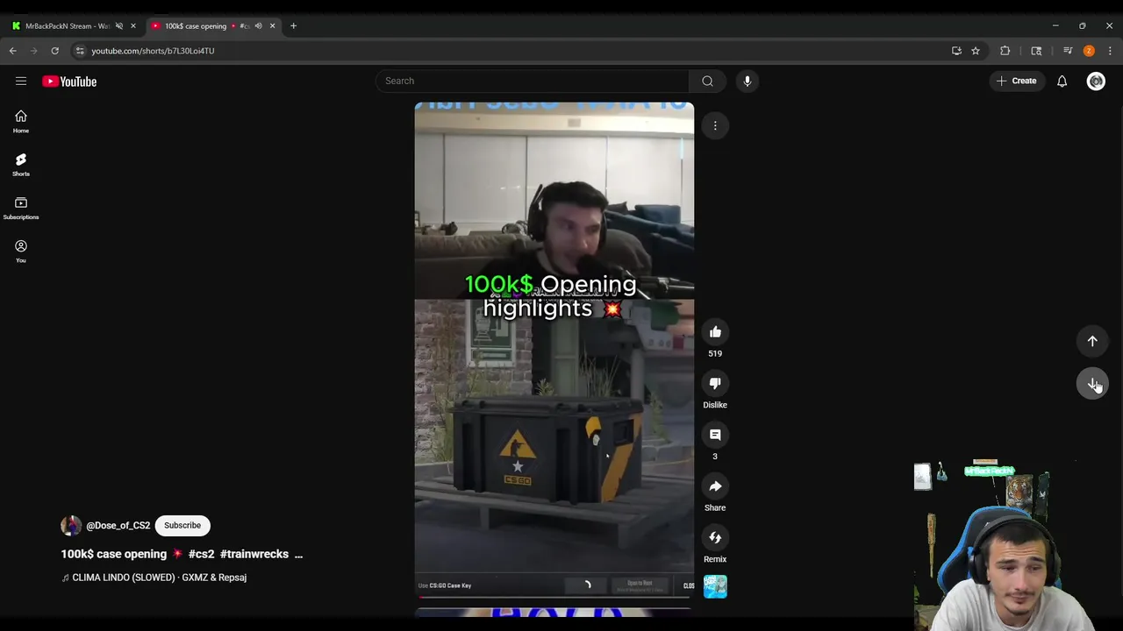Open the browser three-dot menu

(1110, 51)
